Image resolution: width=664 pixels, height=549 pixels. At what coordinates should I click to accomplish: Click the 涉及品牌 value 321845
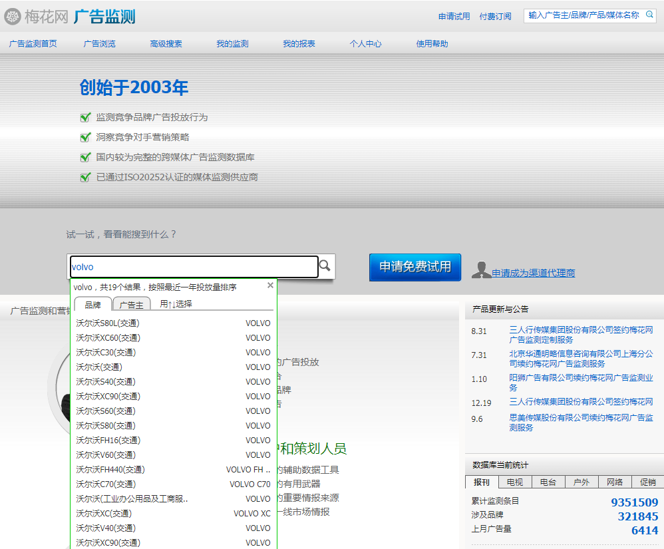638,516
